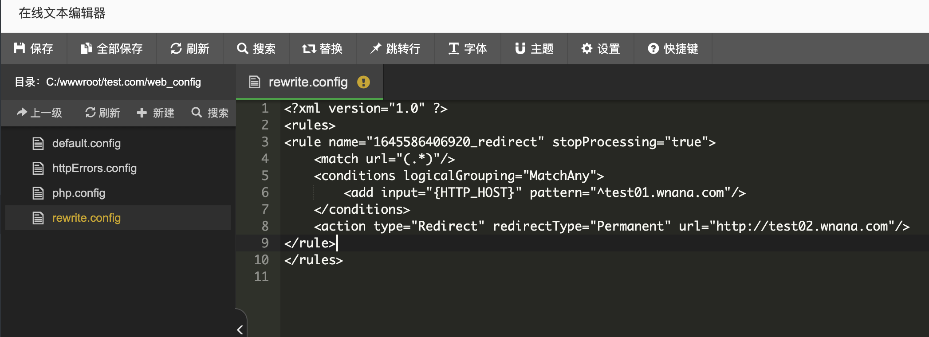929x337 pixels.
Task: Search files in the sidebar panel
Action: pyautogui.click(x=210, y=113)
